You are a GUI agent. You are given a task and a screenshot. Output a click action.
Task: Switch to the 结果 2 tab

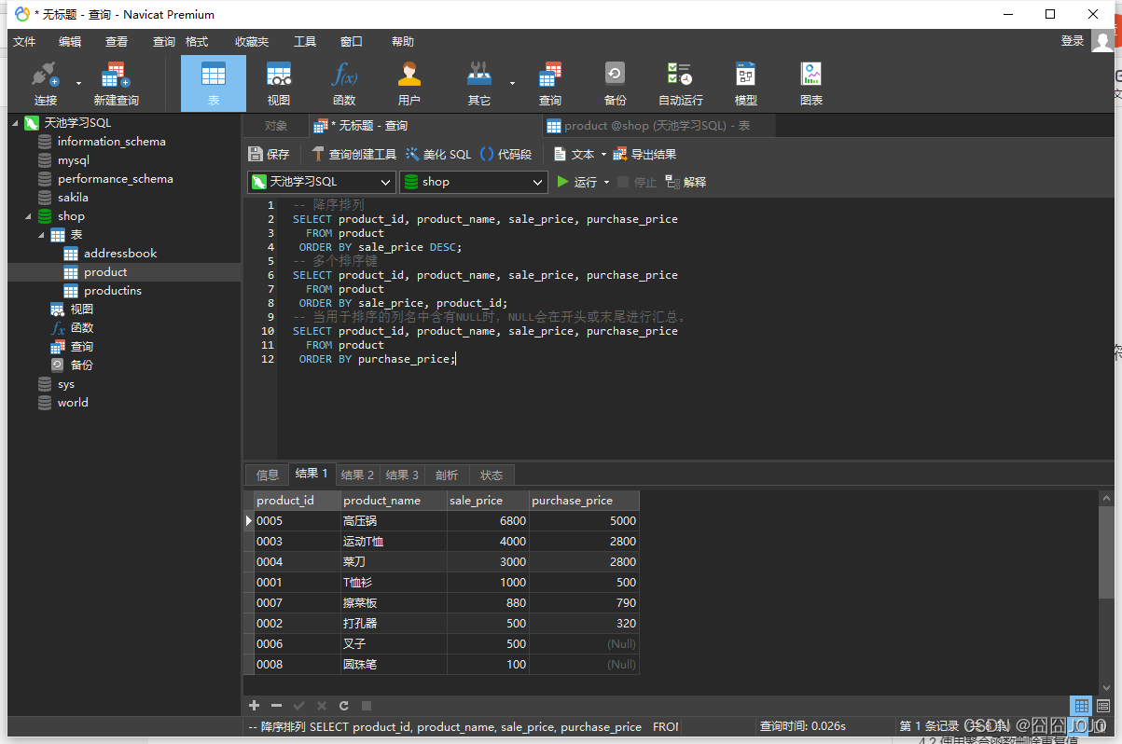[357, 475]
